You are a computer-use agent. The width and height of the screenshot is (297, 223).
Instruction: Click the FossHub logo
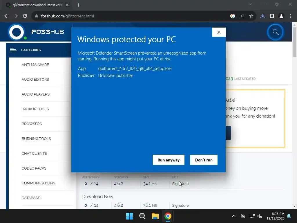[36, 32]
